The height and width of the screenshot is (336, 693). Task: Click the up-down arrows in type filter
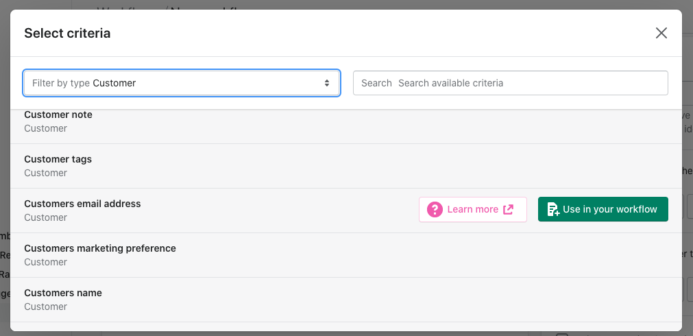(x=326, y=83)
